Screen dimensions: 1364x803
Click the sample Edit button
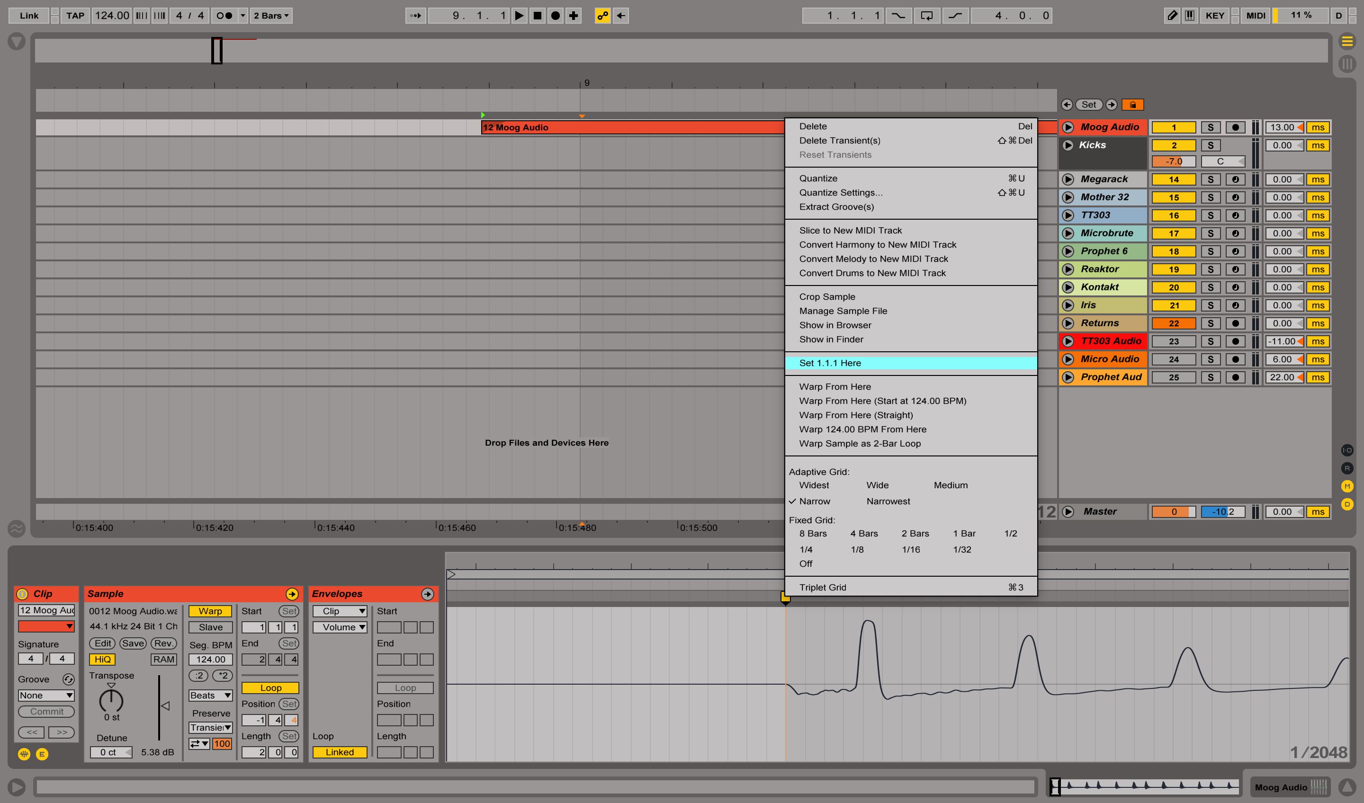coord(102,643)
